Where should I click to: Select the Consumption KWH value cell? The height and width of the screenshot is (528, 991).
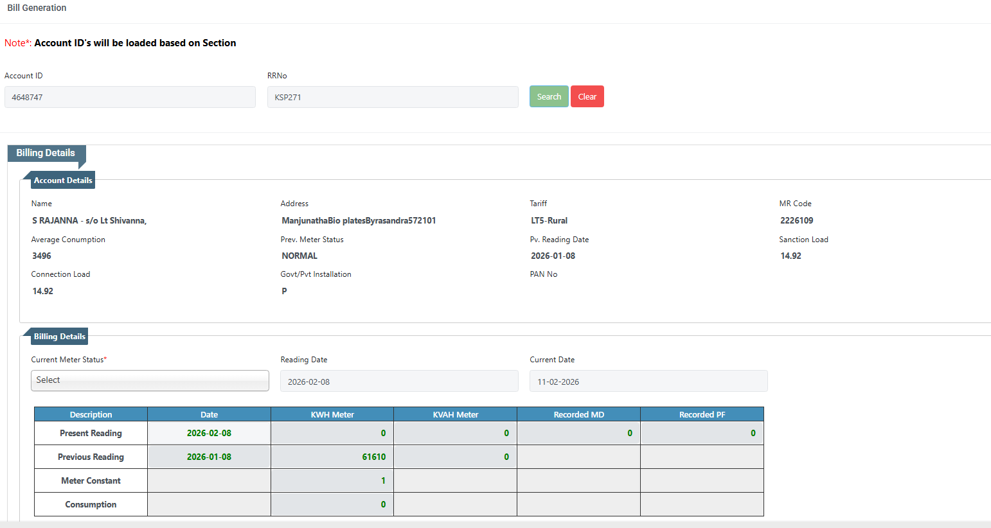332,505
